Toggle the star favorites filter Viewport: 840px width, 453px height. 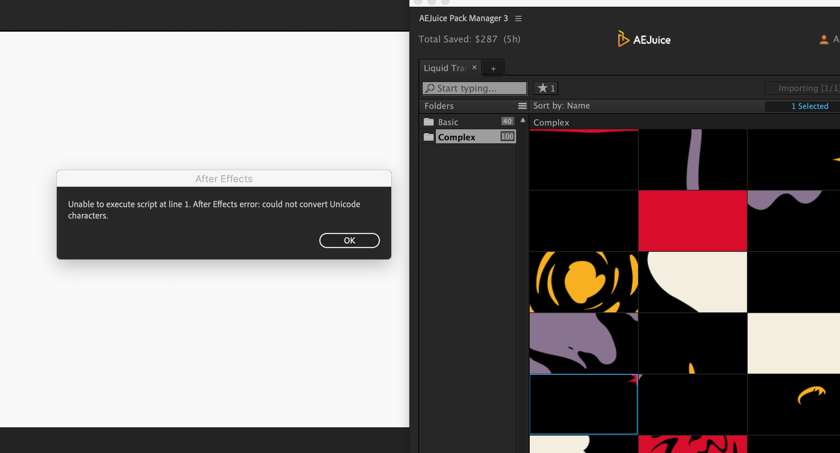[546, 88]
